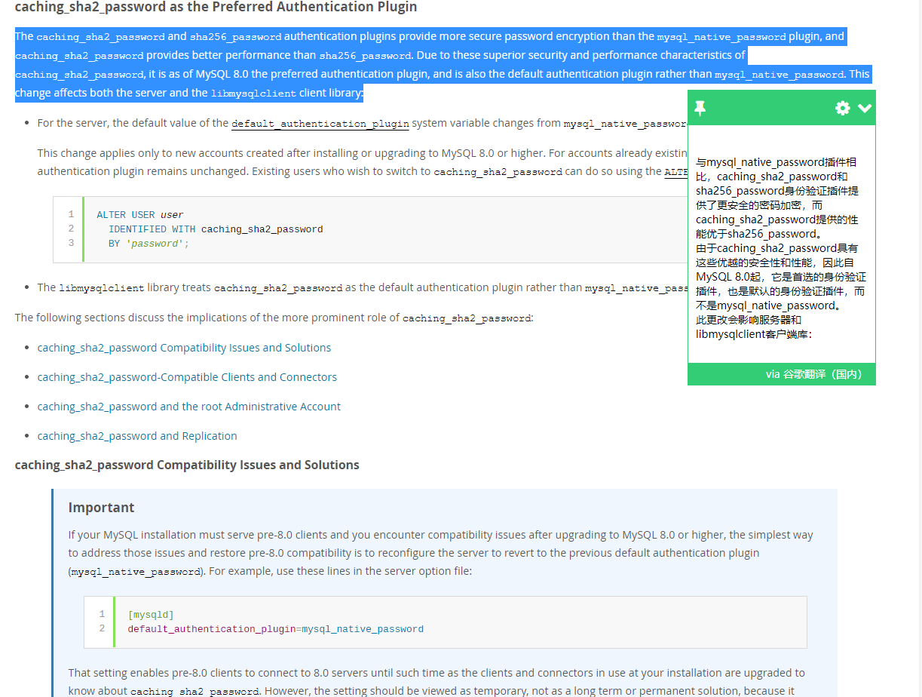This screenshot has width=922, height=697.
Task: Open caching_sha2_password-Compatible Clients and Connectors
Action: pos(187,376)
